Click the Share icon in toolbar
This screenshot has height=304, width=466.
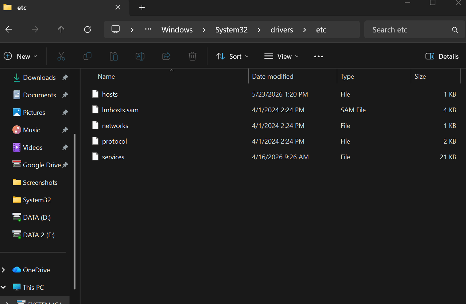click(x=166, y=56)
